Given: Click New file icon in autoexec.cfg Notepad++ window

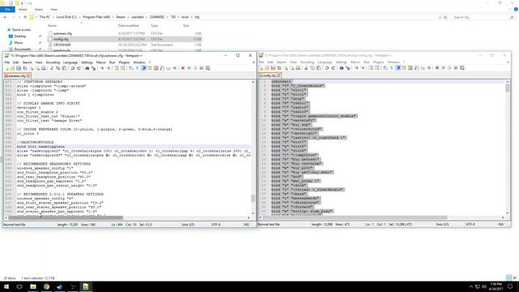Looking at the screenshot, I should pos(6,68).
